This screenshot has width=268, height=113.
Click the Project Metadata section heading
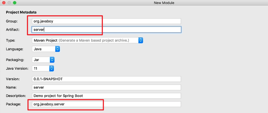tap(21, 12)
